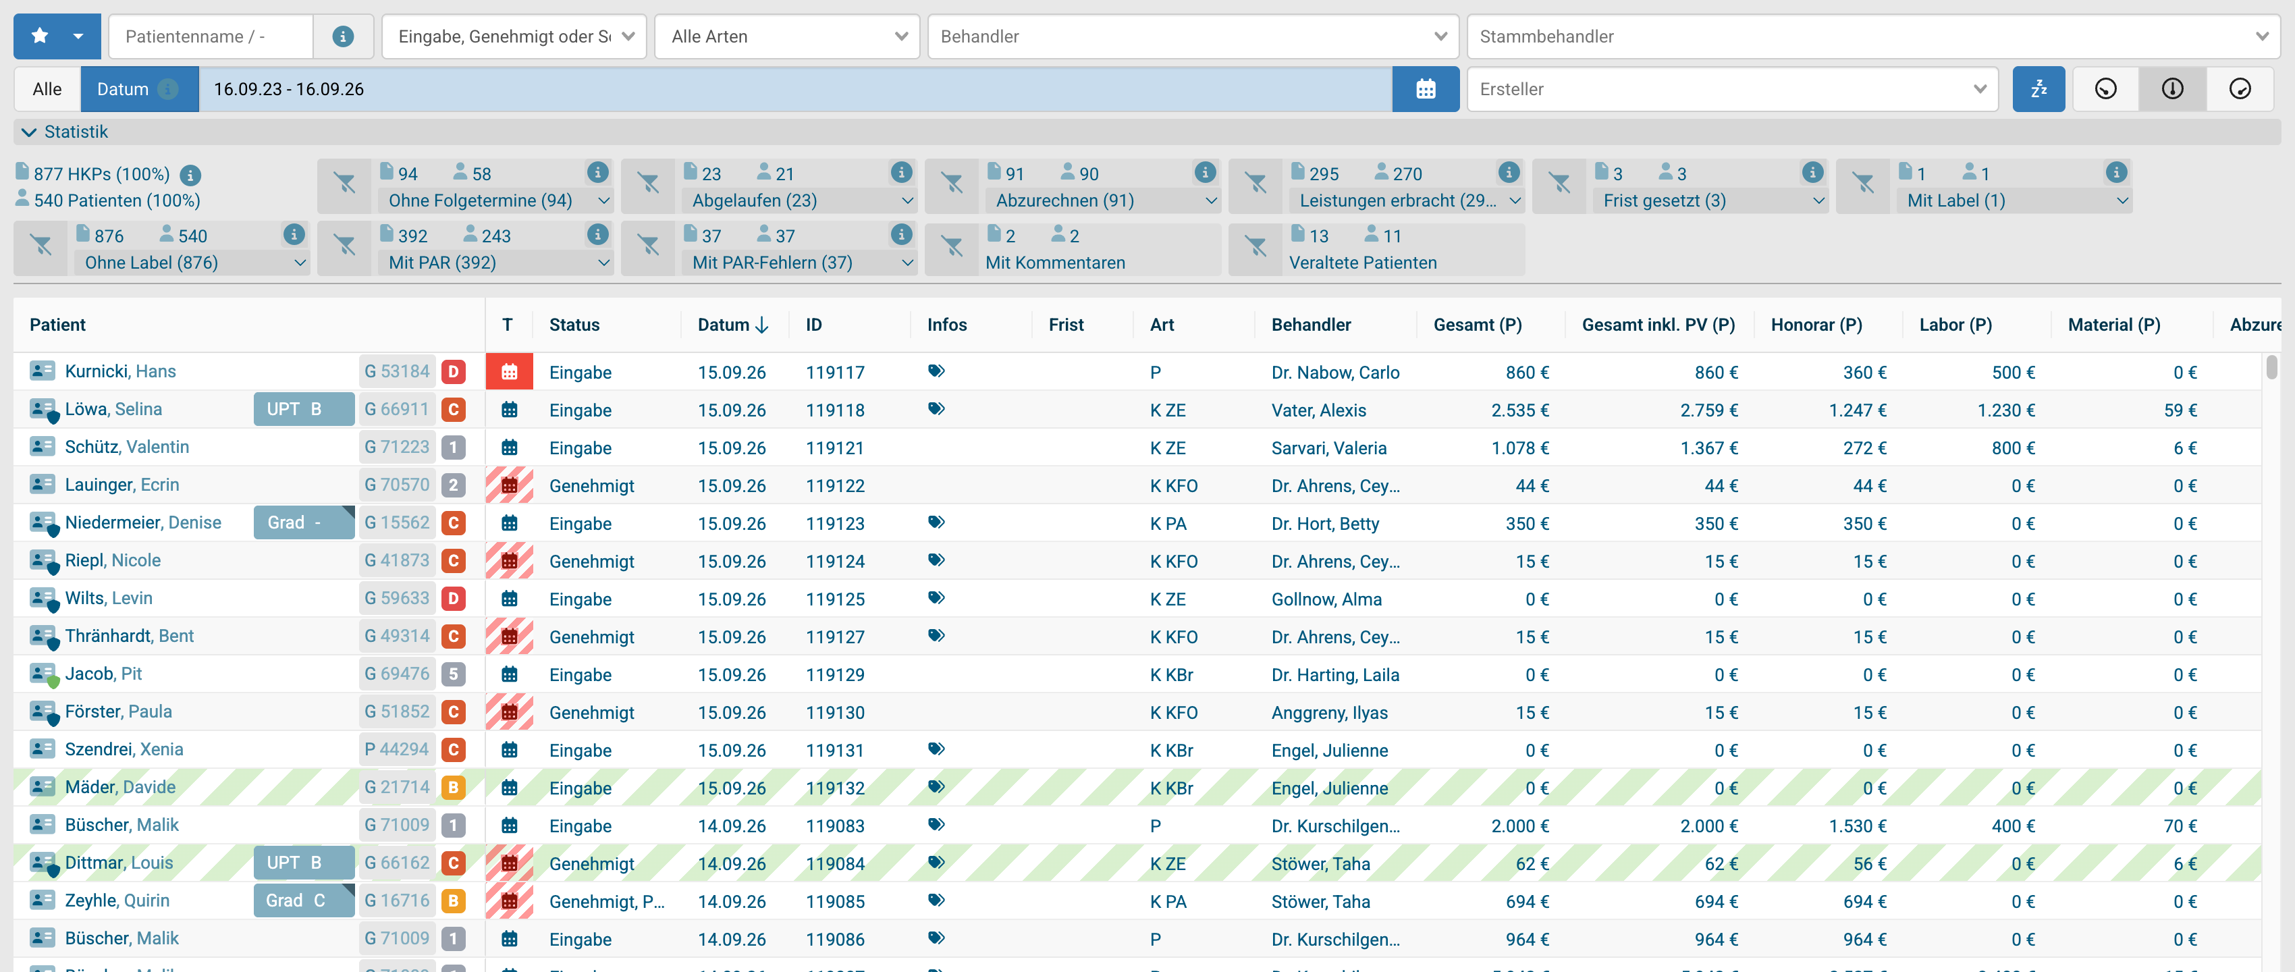This screenshot has width=2295, height=972.
Task: Click patient card icon for Schütz, Valentin
Action: pyautogui.click(x=42, y=446)
